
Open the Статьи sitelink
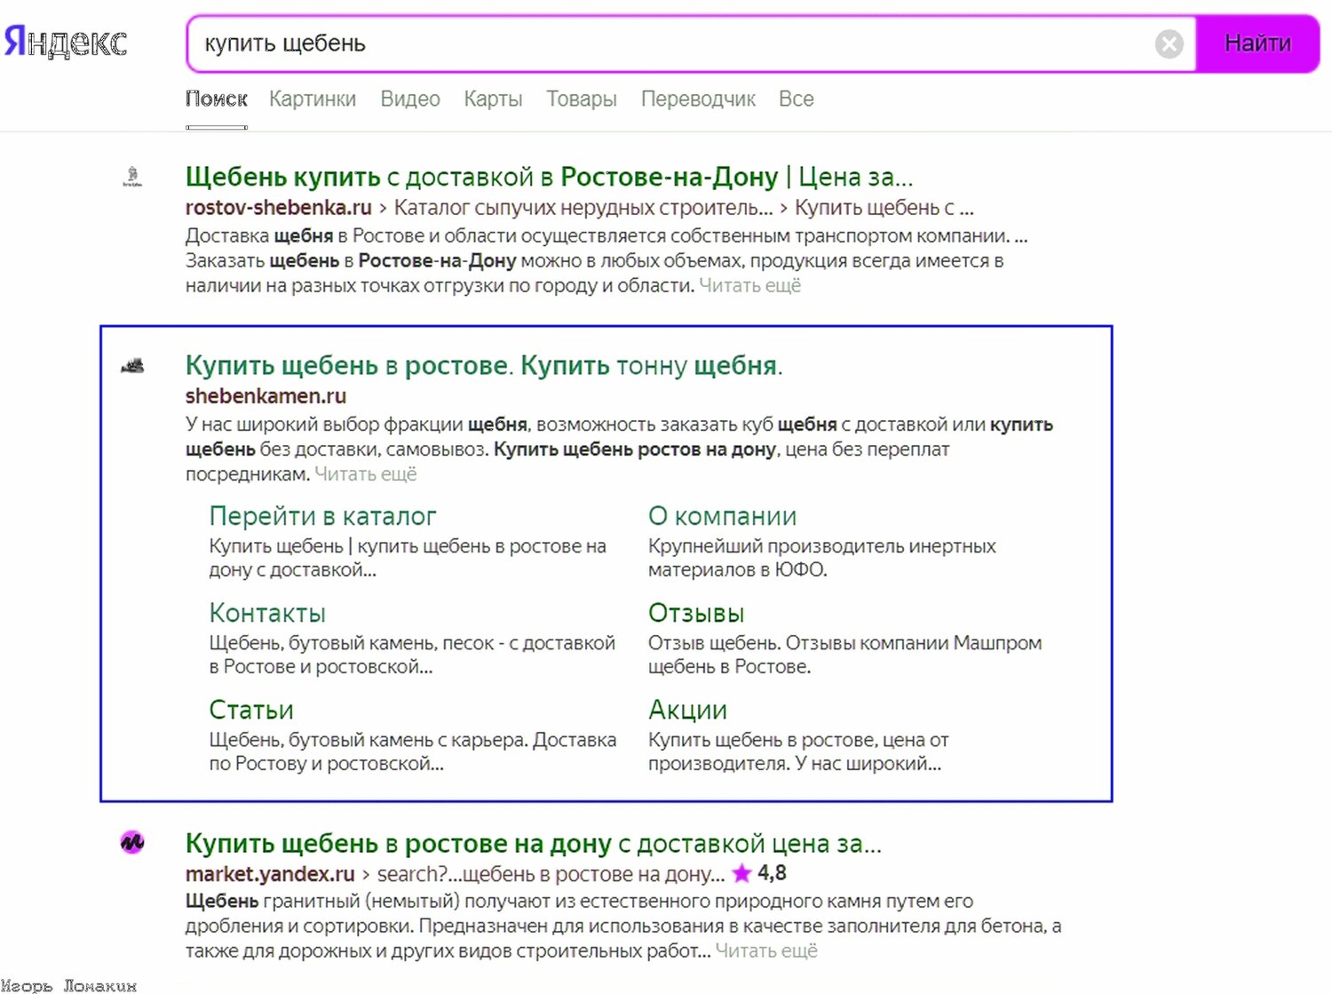[x=251, y=710]
